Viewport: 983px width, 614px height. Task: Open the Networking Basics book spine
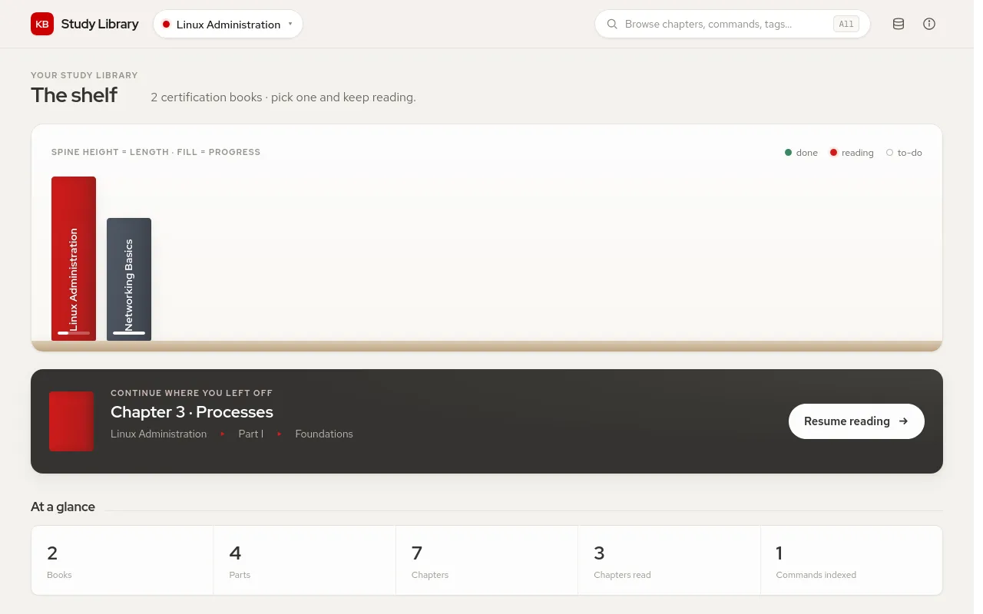129,279
